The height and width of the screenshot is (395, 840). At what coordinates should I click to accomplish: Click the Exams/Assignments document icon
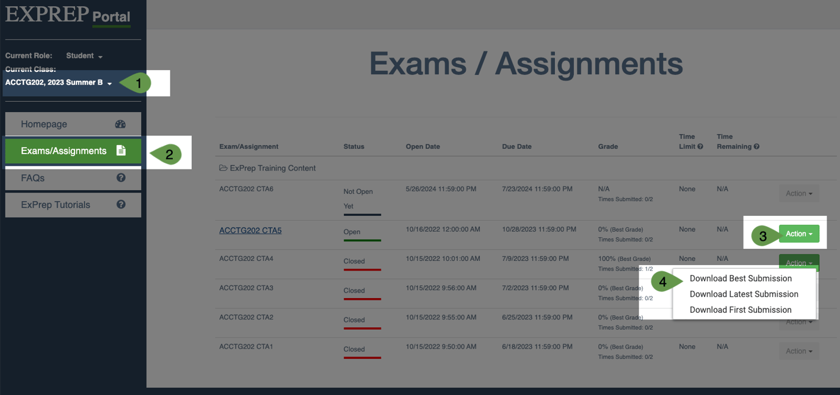tap(121, 151)
